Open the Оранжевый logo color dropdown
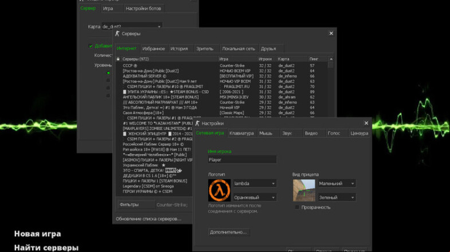 [x=255, y=197]
